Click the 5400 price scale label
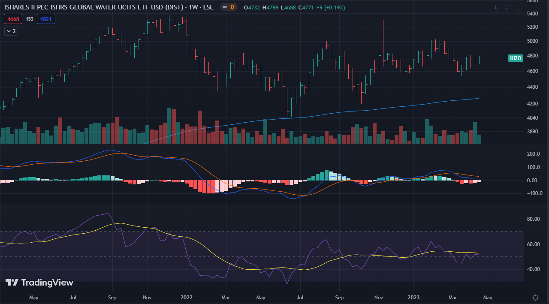Image resolution: width=549 pixels, height=304 pixels. tap(533, 14)
